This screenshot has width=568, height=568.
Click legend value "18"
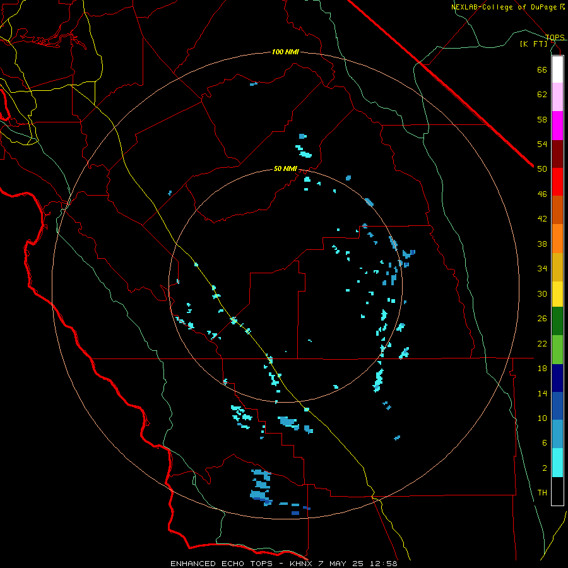pos(542,369)
